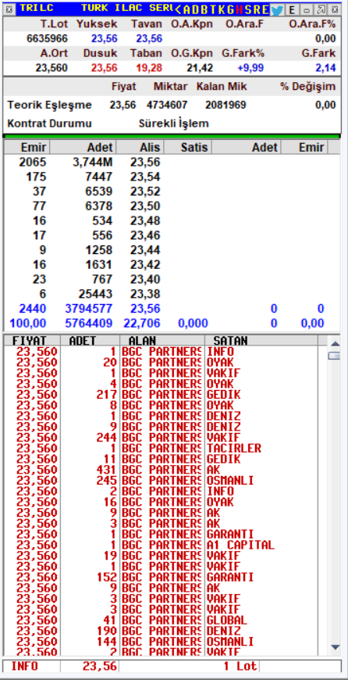Click the 'E' button next to Twitter icon
348x680 pixels.
(x=292, y=9)
